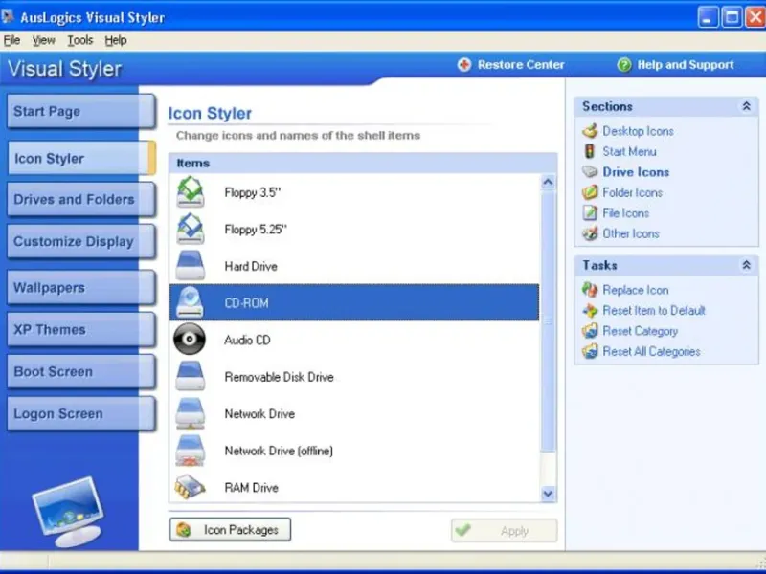
Task: Click the Other Icons section icon
Action: [x=590, y=233]
